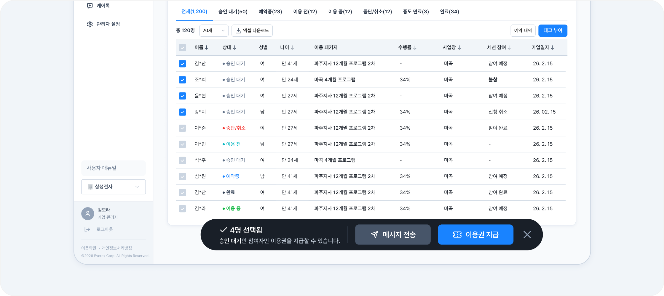
Task: Open the 케어톡 chat icon
Action: pyautogui.click(x=90, y=6)
